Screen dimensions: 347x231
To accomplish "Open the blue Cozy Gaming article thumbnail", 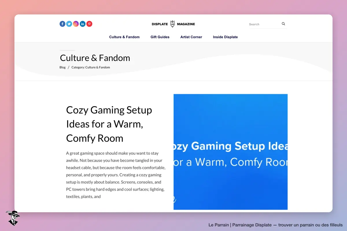I will click(x=230, y=152).
